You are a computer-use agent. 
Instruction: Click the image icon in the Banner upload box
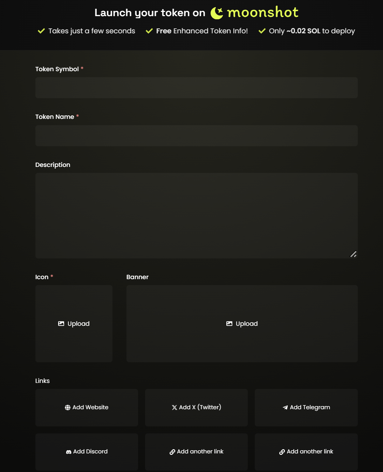point(229,324)
